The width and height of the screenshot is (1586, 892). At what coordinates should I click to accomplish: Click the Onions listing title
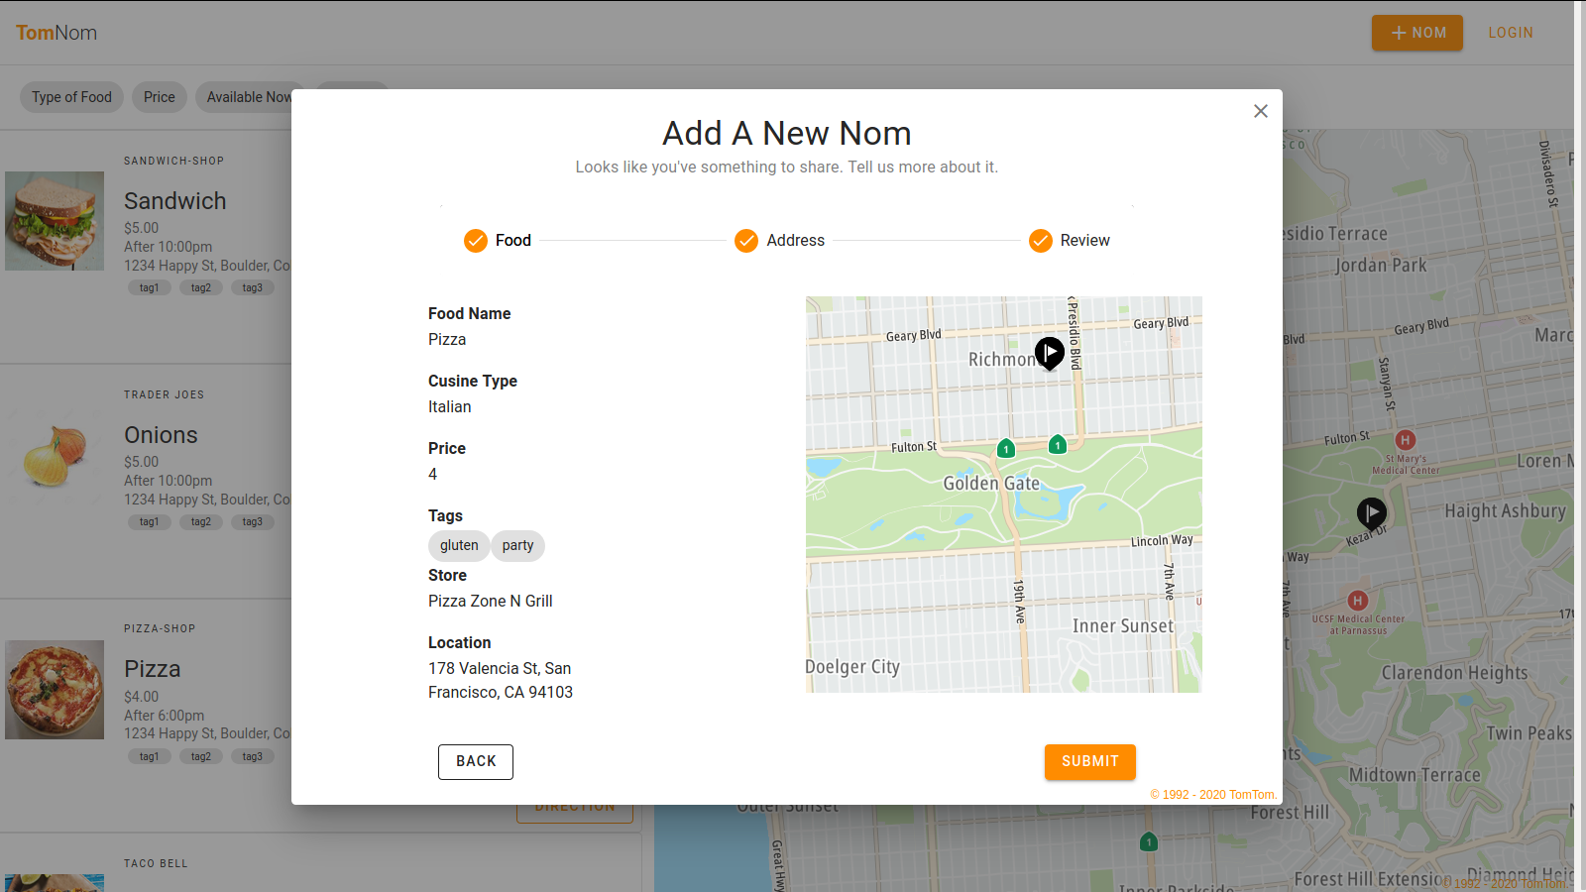point(161,435)
